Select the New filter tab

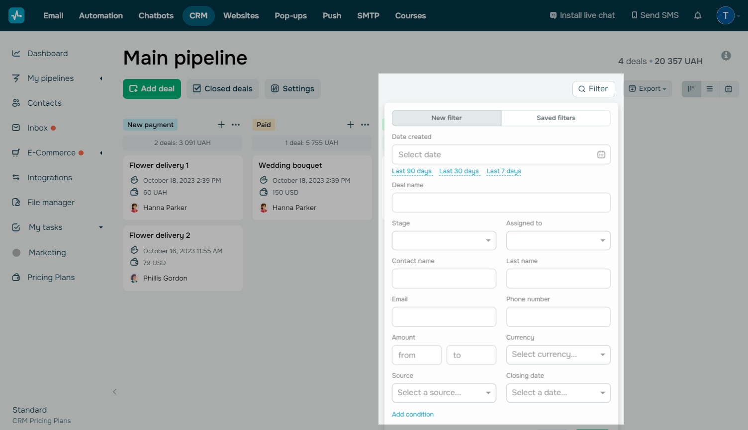(x=446, y=118)
